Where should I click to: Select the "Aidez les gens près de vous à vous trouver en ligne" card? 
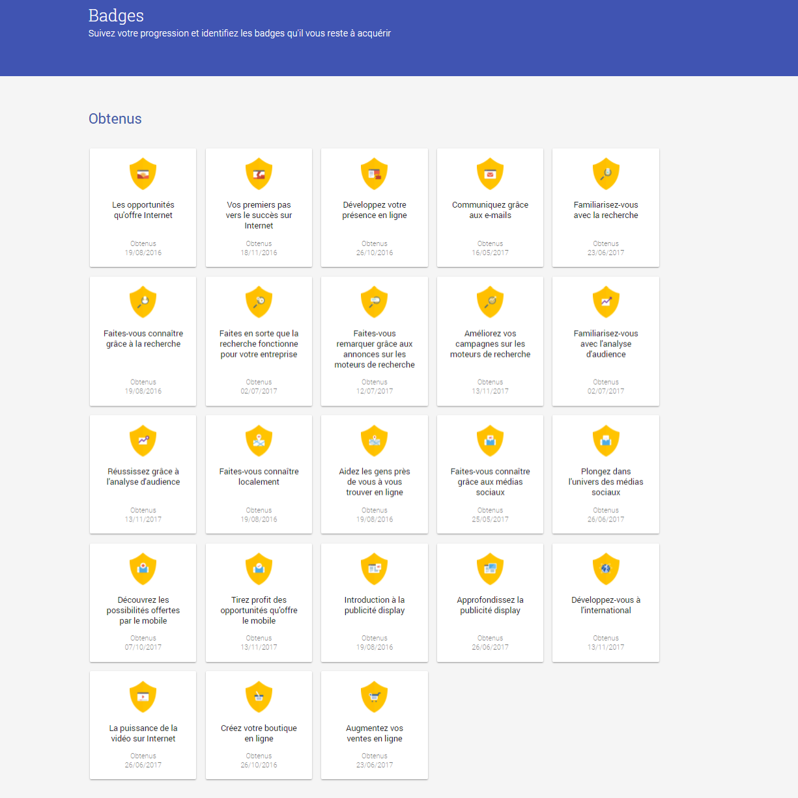374,475
